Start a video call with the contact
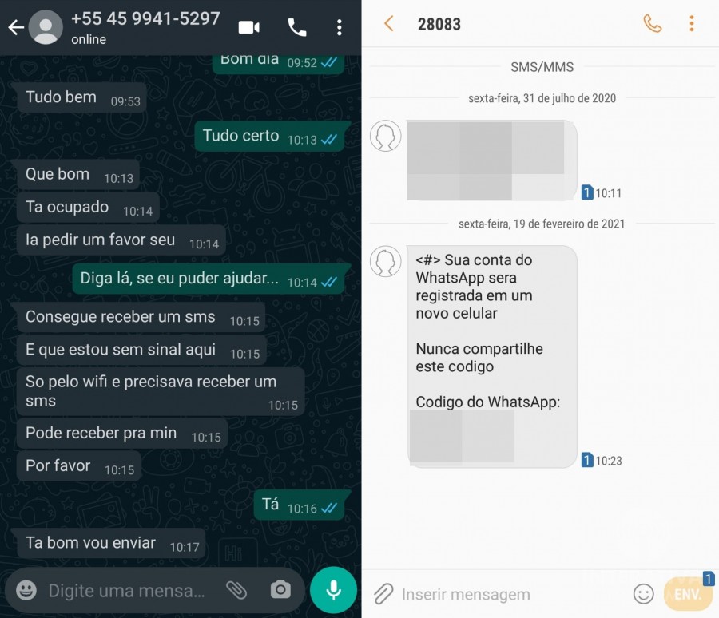Image resolution: width=719 pixels, height=618 pixels. click(x=249, y=27)
